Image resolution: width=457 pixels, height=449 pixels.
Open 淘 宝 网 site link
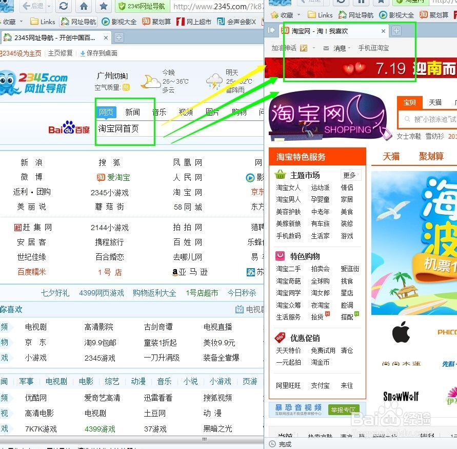tap(187, 192)
